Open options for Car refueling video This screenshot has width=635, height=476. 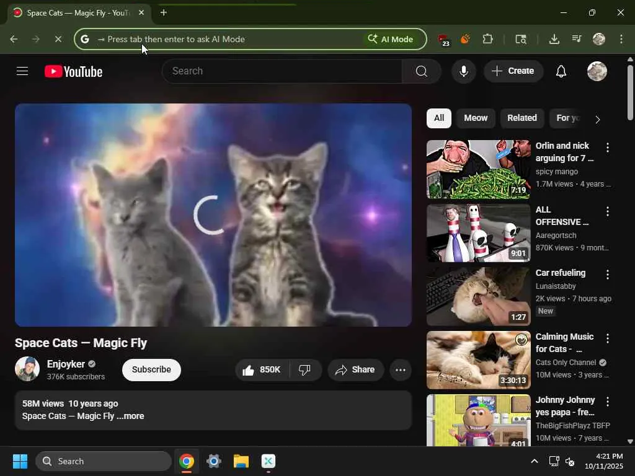point(608,275)
